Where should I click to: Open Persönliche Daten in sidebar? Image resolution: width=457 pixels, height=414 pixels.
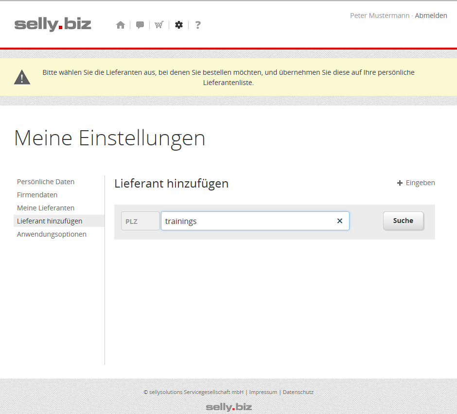46,182
